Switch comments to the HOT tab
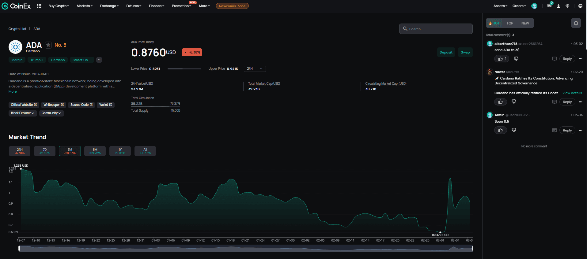The image size is (587, 259). [494, 23]
